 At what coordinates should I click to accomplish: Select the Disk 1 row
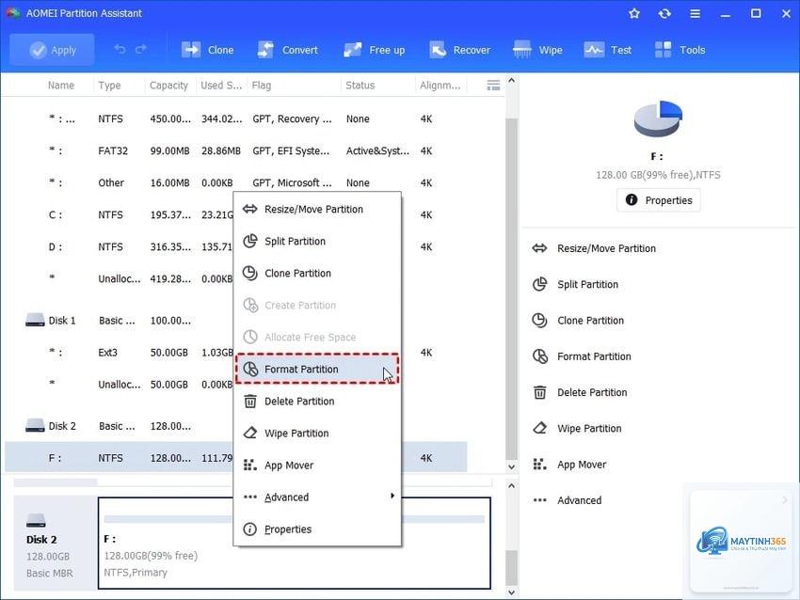235,320
